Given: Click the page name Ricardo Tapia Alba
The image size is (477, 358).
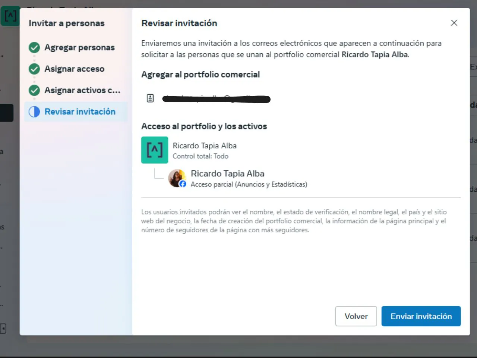Looking at the screenshot, I should [x=228, y=174].
